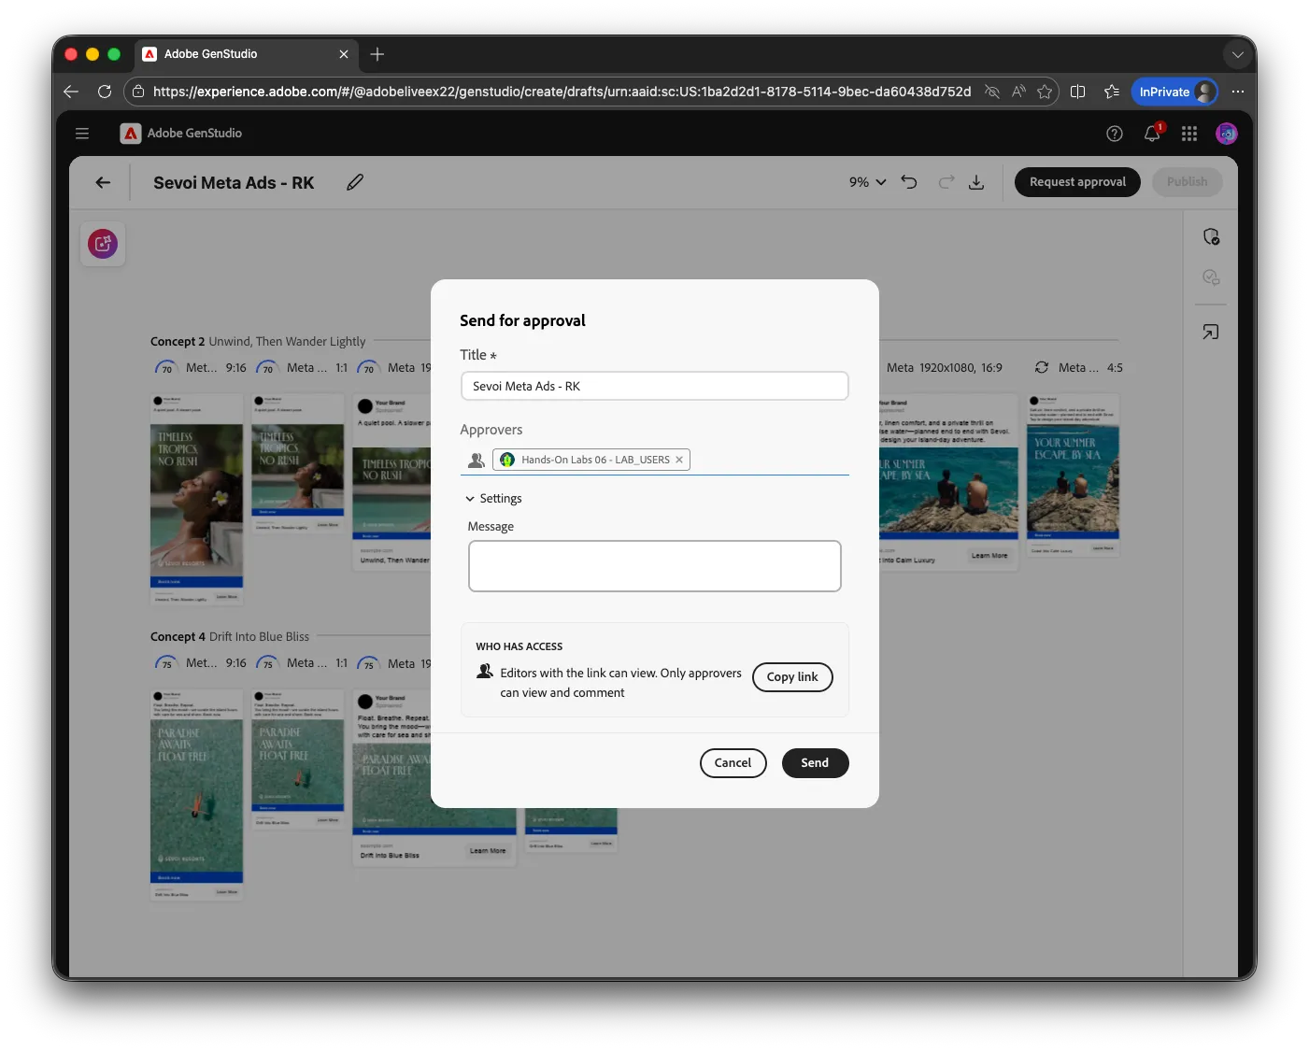Close the Adobe GenStudio browser tab
The image size is (1309, 1050).
pos(344,54)
